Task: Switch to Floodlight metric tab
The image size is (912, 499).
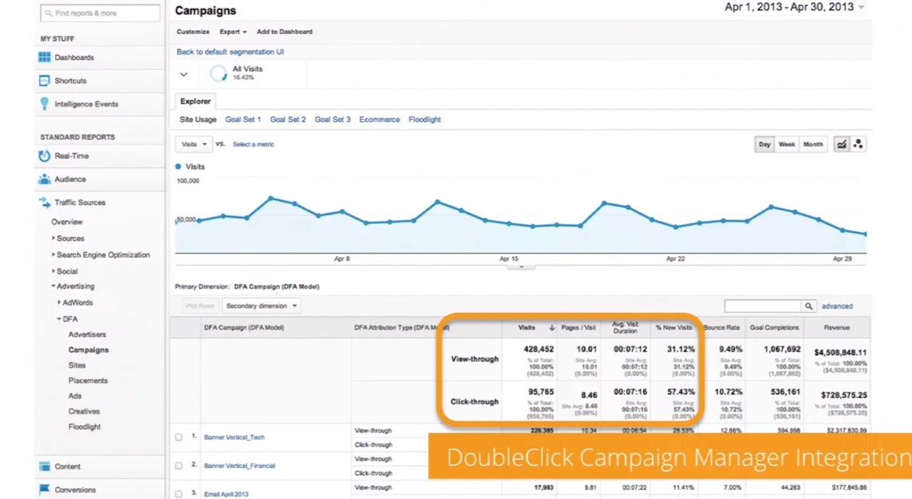Action: pos(425,119)
